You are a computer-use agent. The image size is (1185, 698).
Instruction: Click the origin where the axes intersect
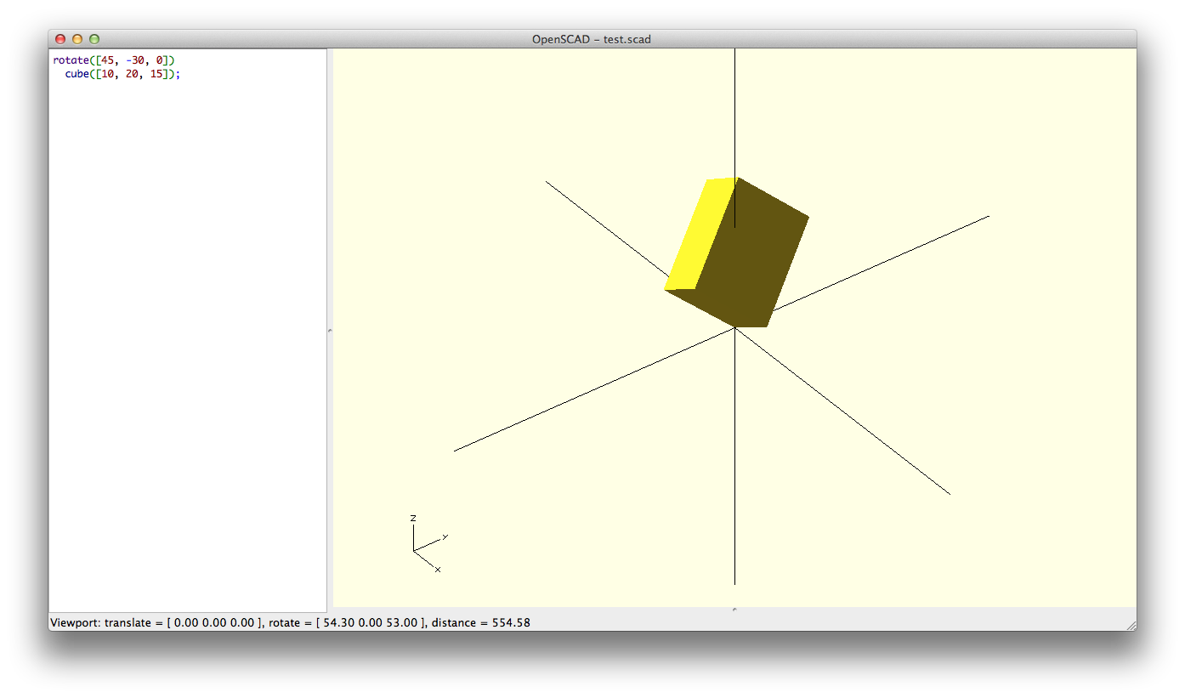pyautogui.click(x=734, y=328)
